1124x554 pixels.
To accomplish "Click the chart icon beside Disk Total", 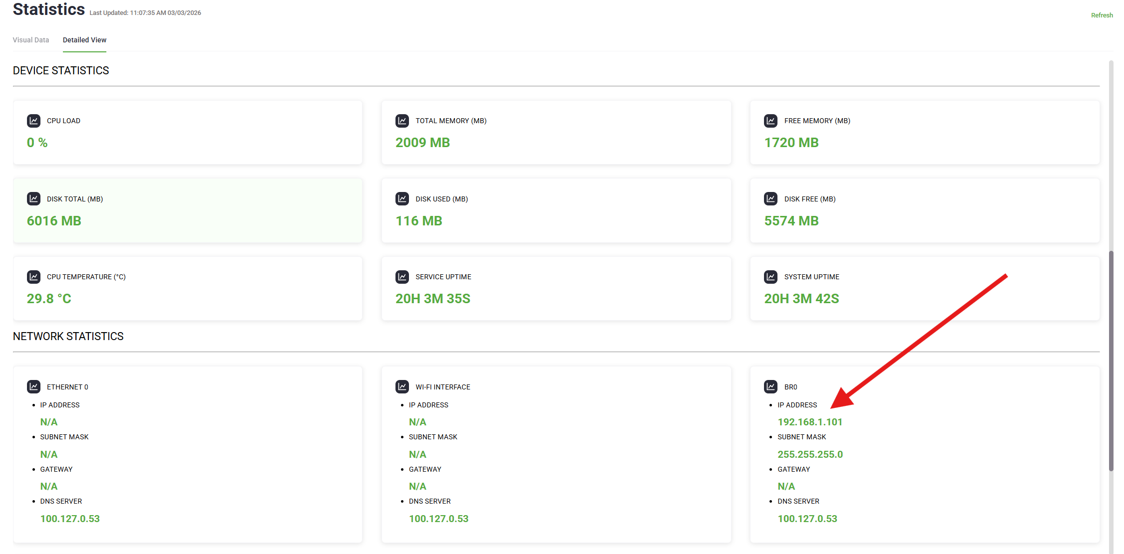I will click(33, 199).
